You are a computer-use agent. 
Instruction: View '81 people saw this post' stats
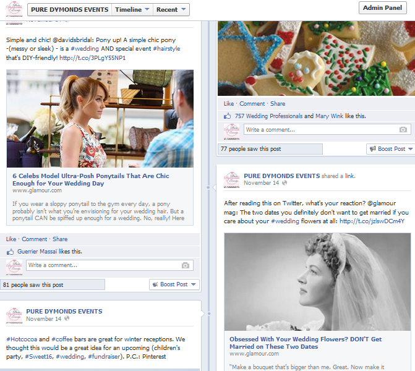pyautogui.click(x=53, y=284)
